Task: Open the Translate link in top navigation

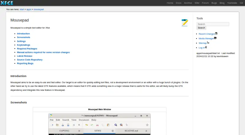Action: pyautogui.click(x=232, y=3)
